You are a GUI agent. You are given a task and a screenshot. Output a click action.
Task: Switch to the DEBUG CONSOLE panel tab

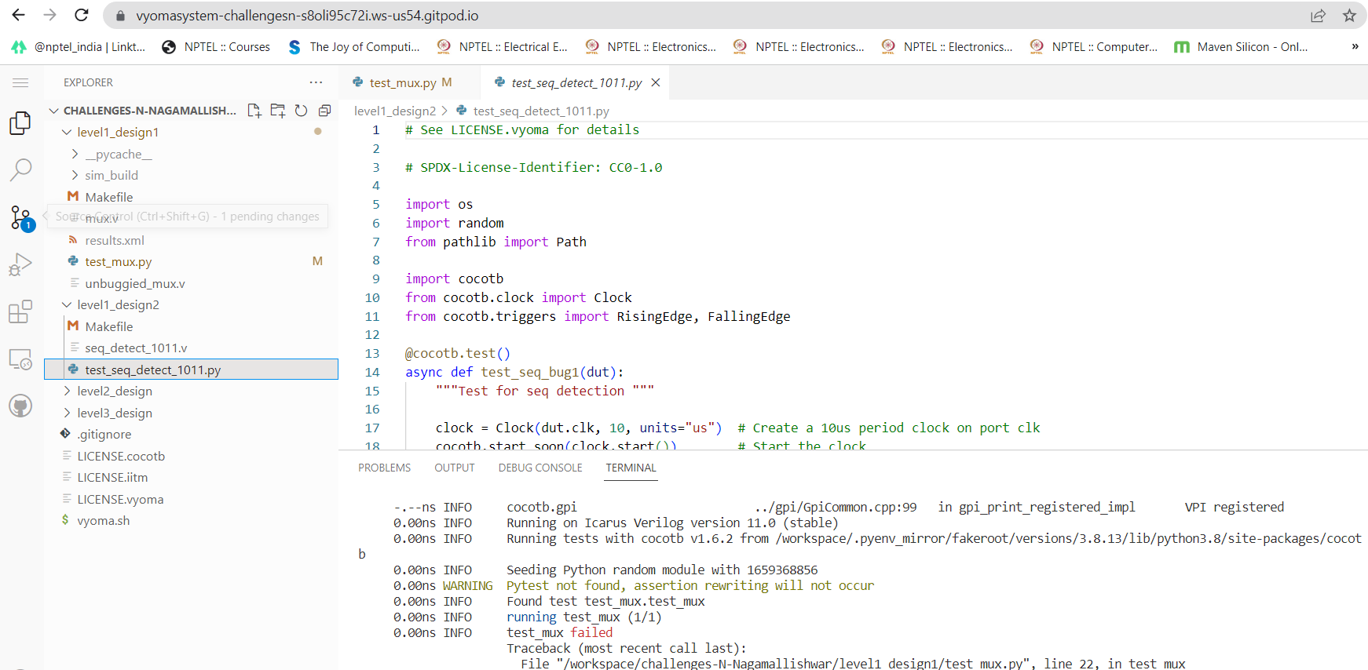[540, 468]
